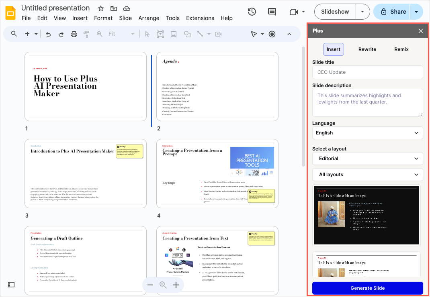Collapse toolbar with up chevron
Viewport: 430px width, 297px height.
pos(289,34)
